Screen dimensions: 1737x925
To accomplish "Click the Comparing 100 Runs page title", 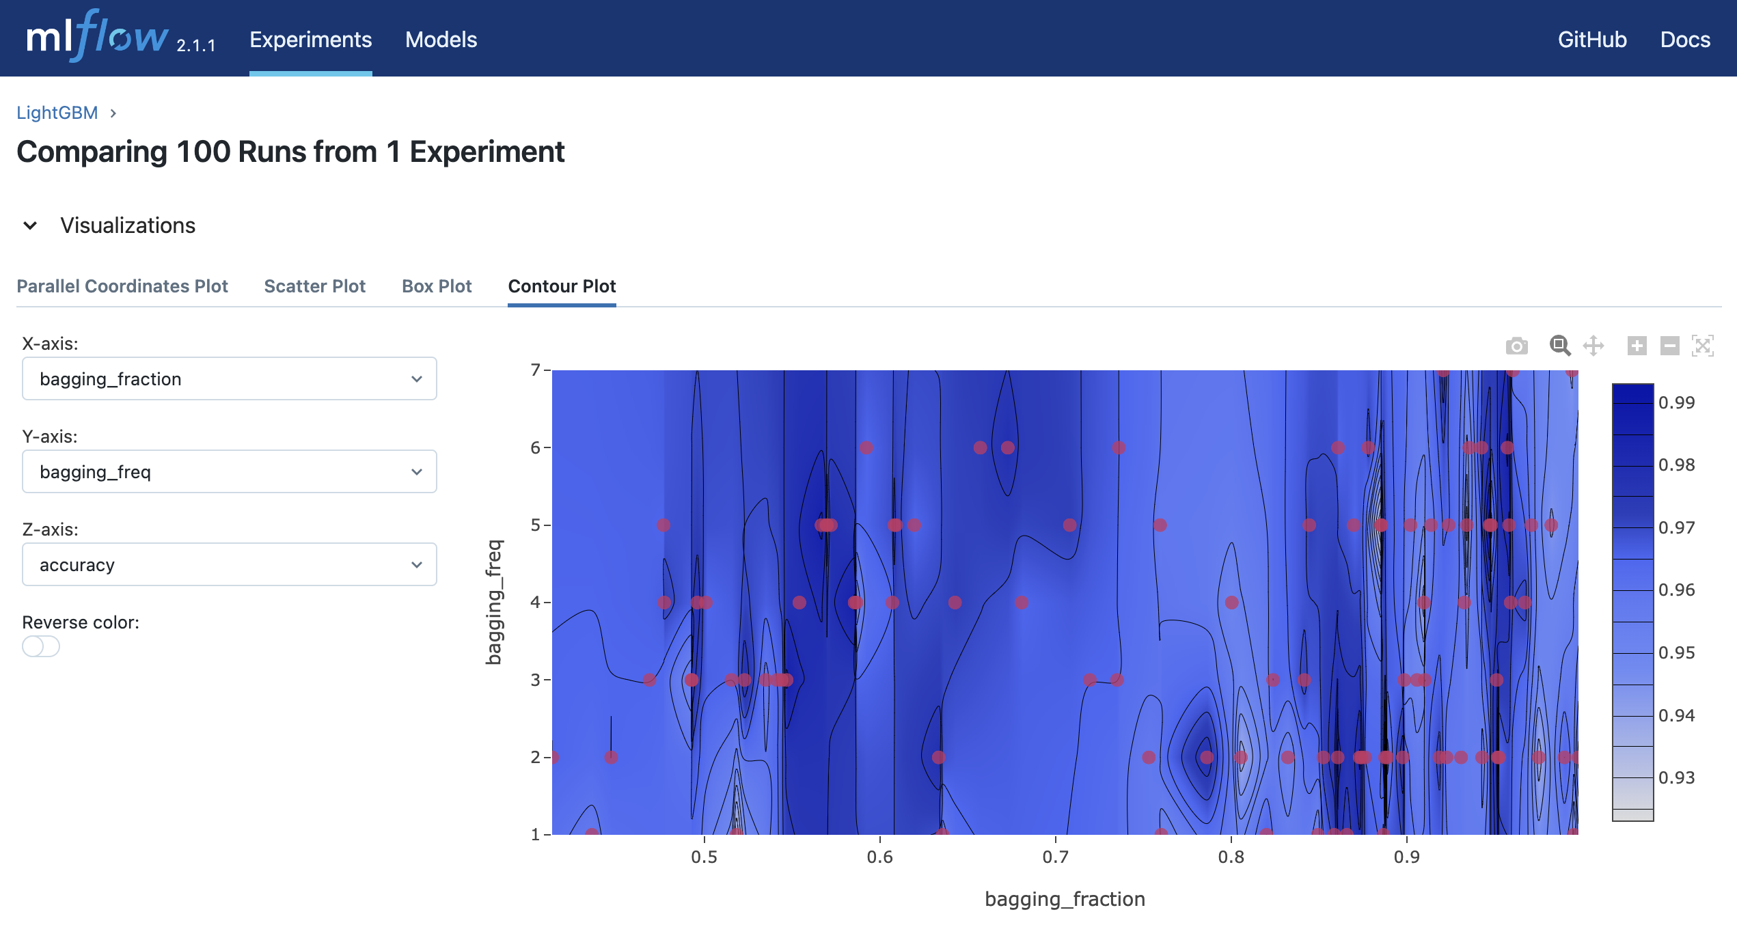I will [x=290, y=152].
